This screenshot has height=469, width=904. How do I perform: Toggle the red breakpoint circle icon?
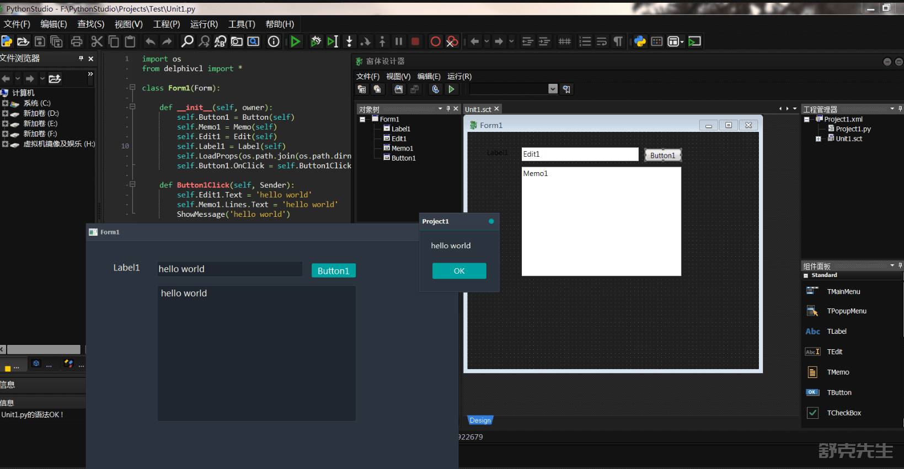pos(435,41)
